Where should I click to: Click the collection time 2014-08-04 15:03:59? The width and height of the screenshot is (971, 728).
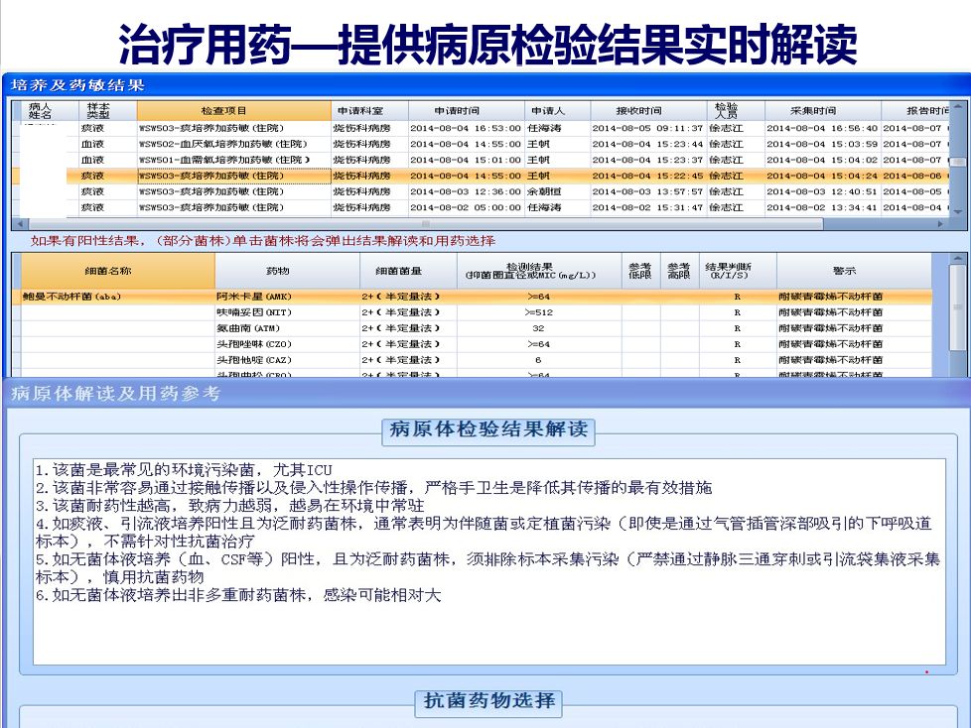[x=822, y=144]
